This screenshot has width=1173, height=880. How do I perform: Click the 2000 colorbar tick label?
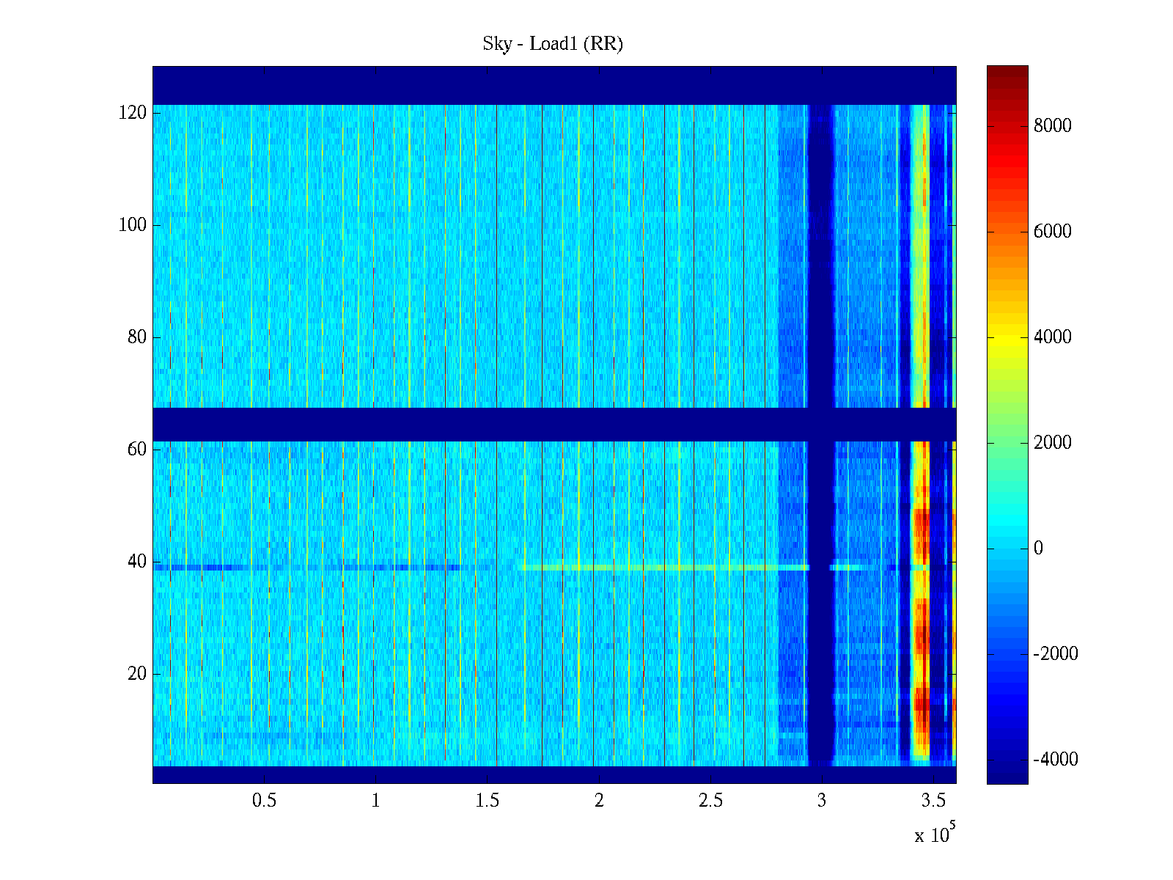click(1052, 443)
